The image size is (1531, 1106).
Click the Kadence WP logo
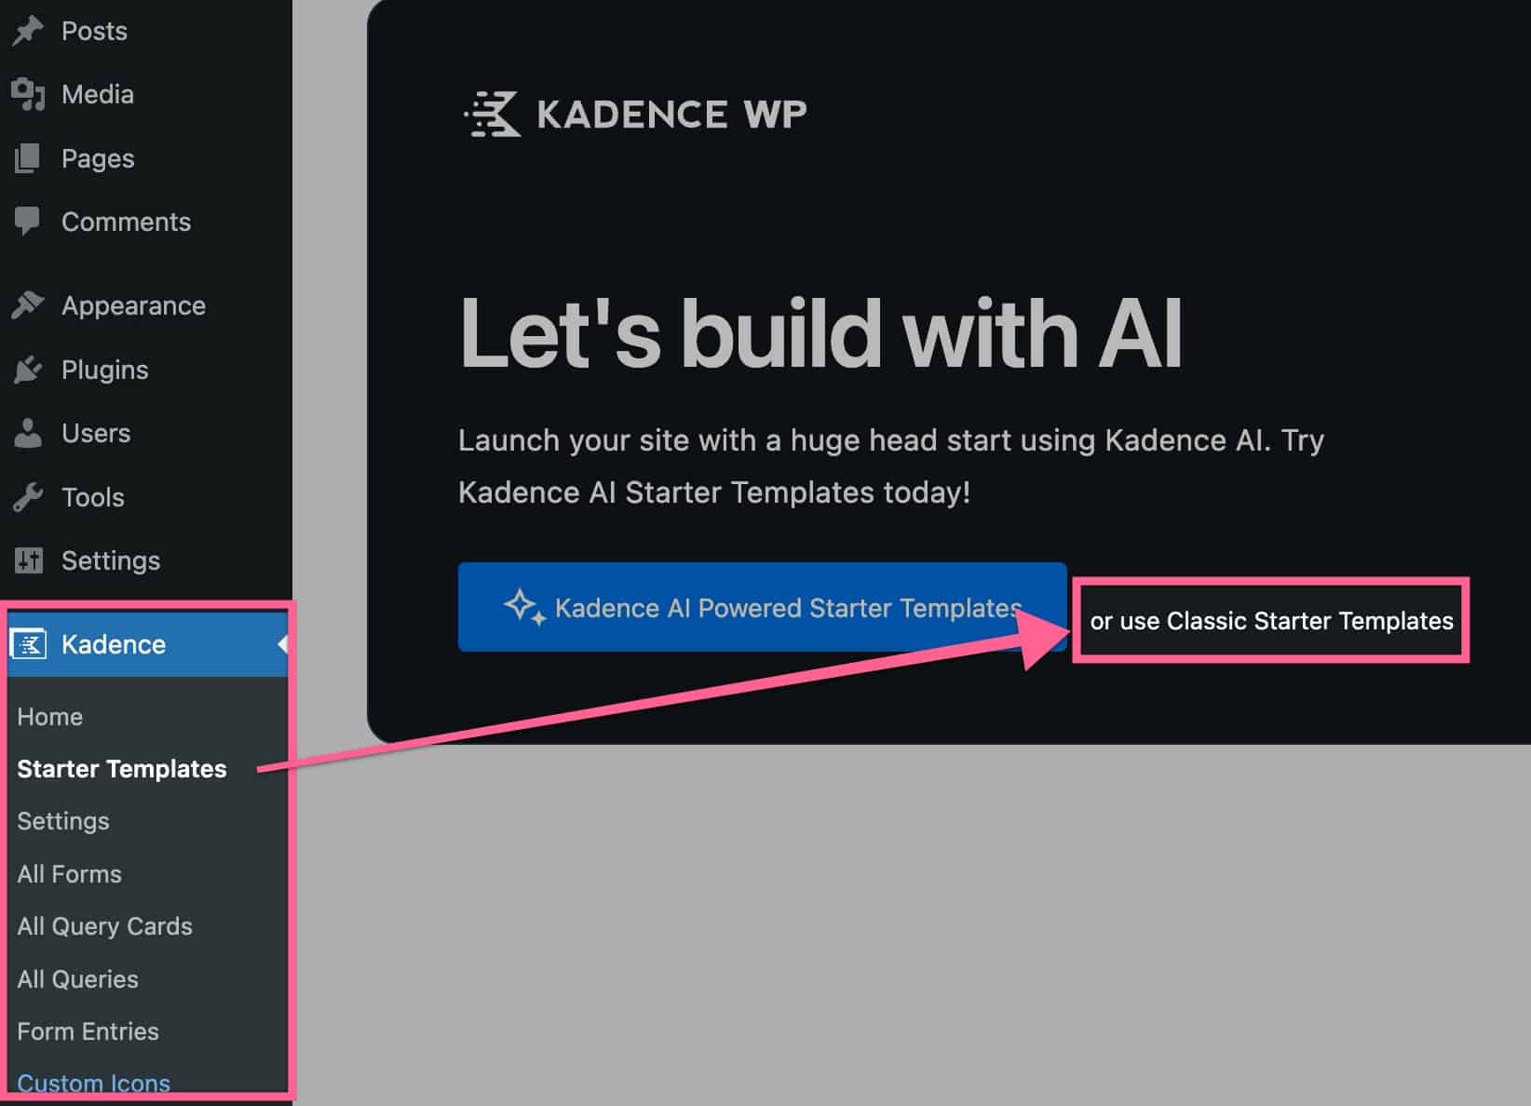pos(633,114)
